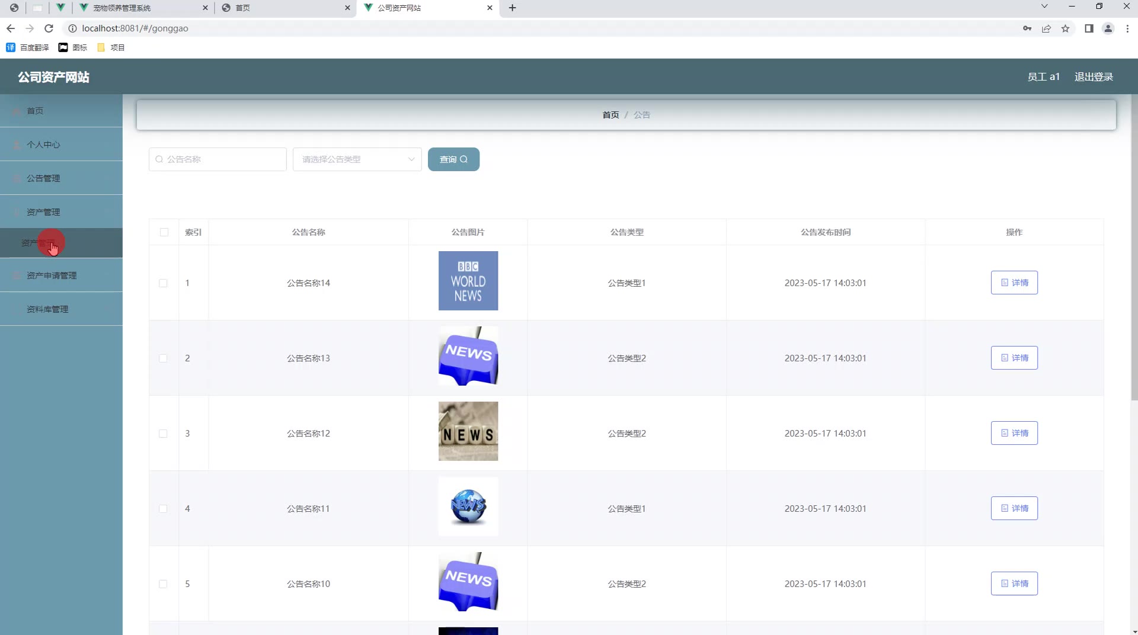Click vertical page scrollbar

click(1134, 249)
